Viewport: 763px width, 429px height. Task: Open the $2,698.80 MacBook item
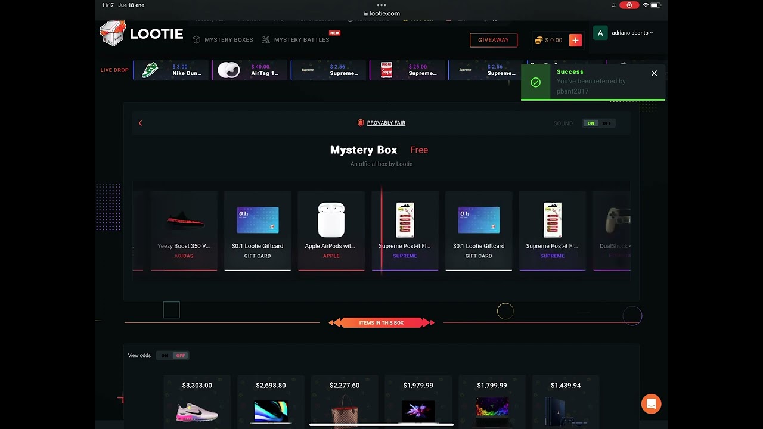(x=271, y=402)
